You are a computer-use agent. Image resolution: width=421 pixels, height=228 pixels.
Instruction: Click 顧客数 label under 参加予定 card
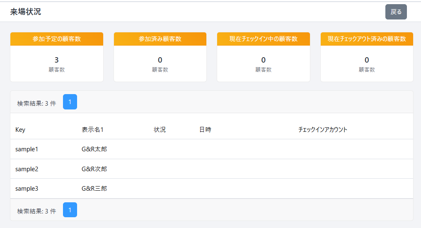[57, 70]
